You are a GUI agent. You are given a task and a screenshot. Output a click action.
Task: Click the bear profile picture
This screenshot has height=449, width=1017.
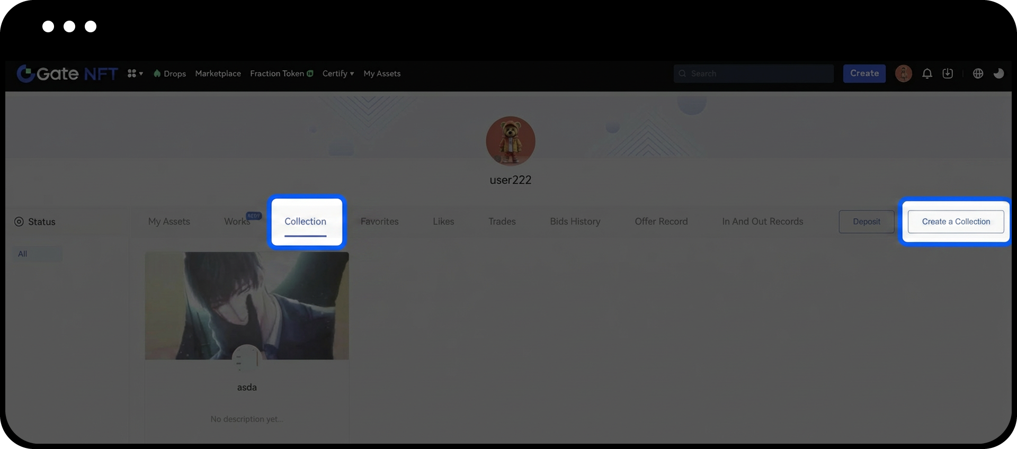[510, 141]
